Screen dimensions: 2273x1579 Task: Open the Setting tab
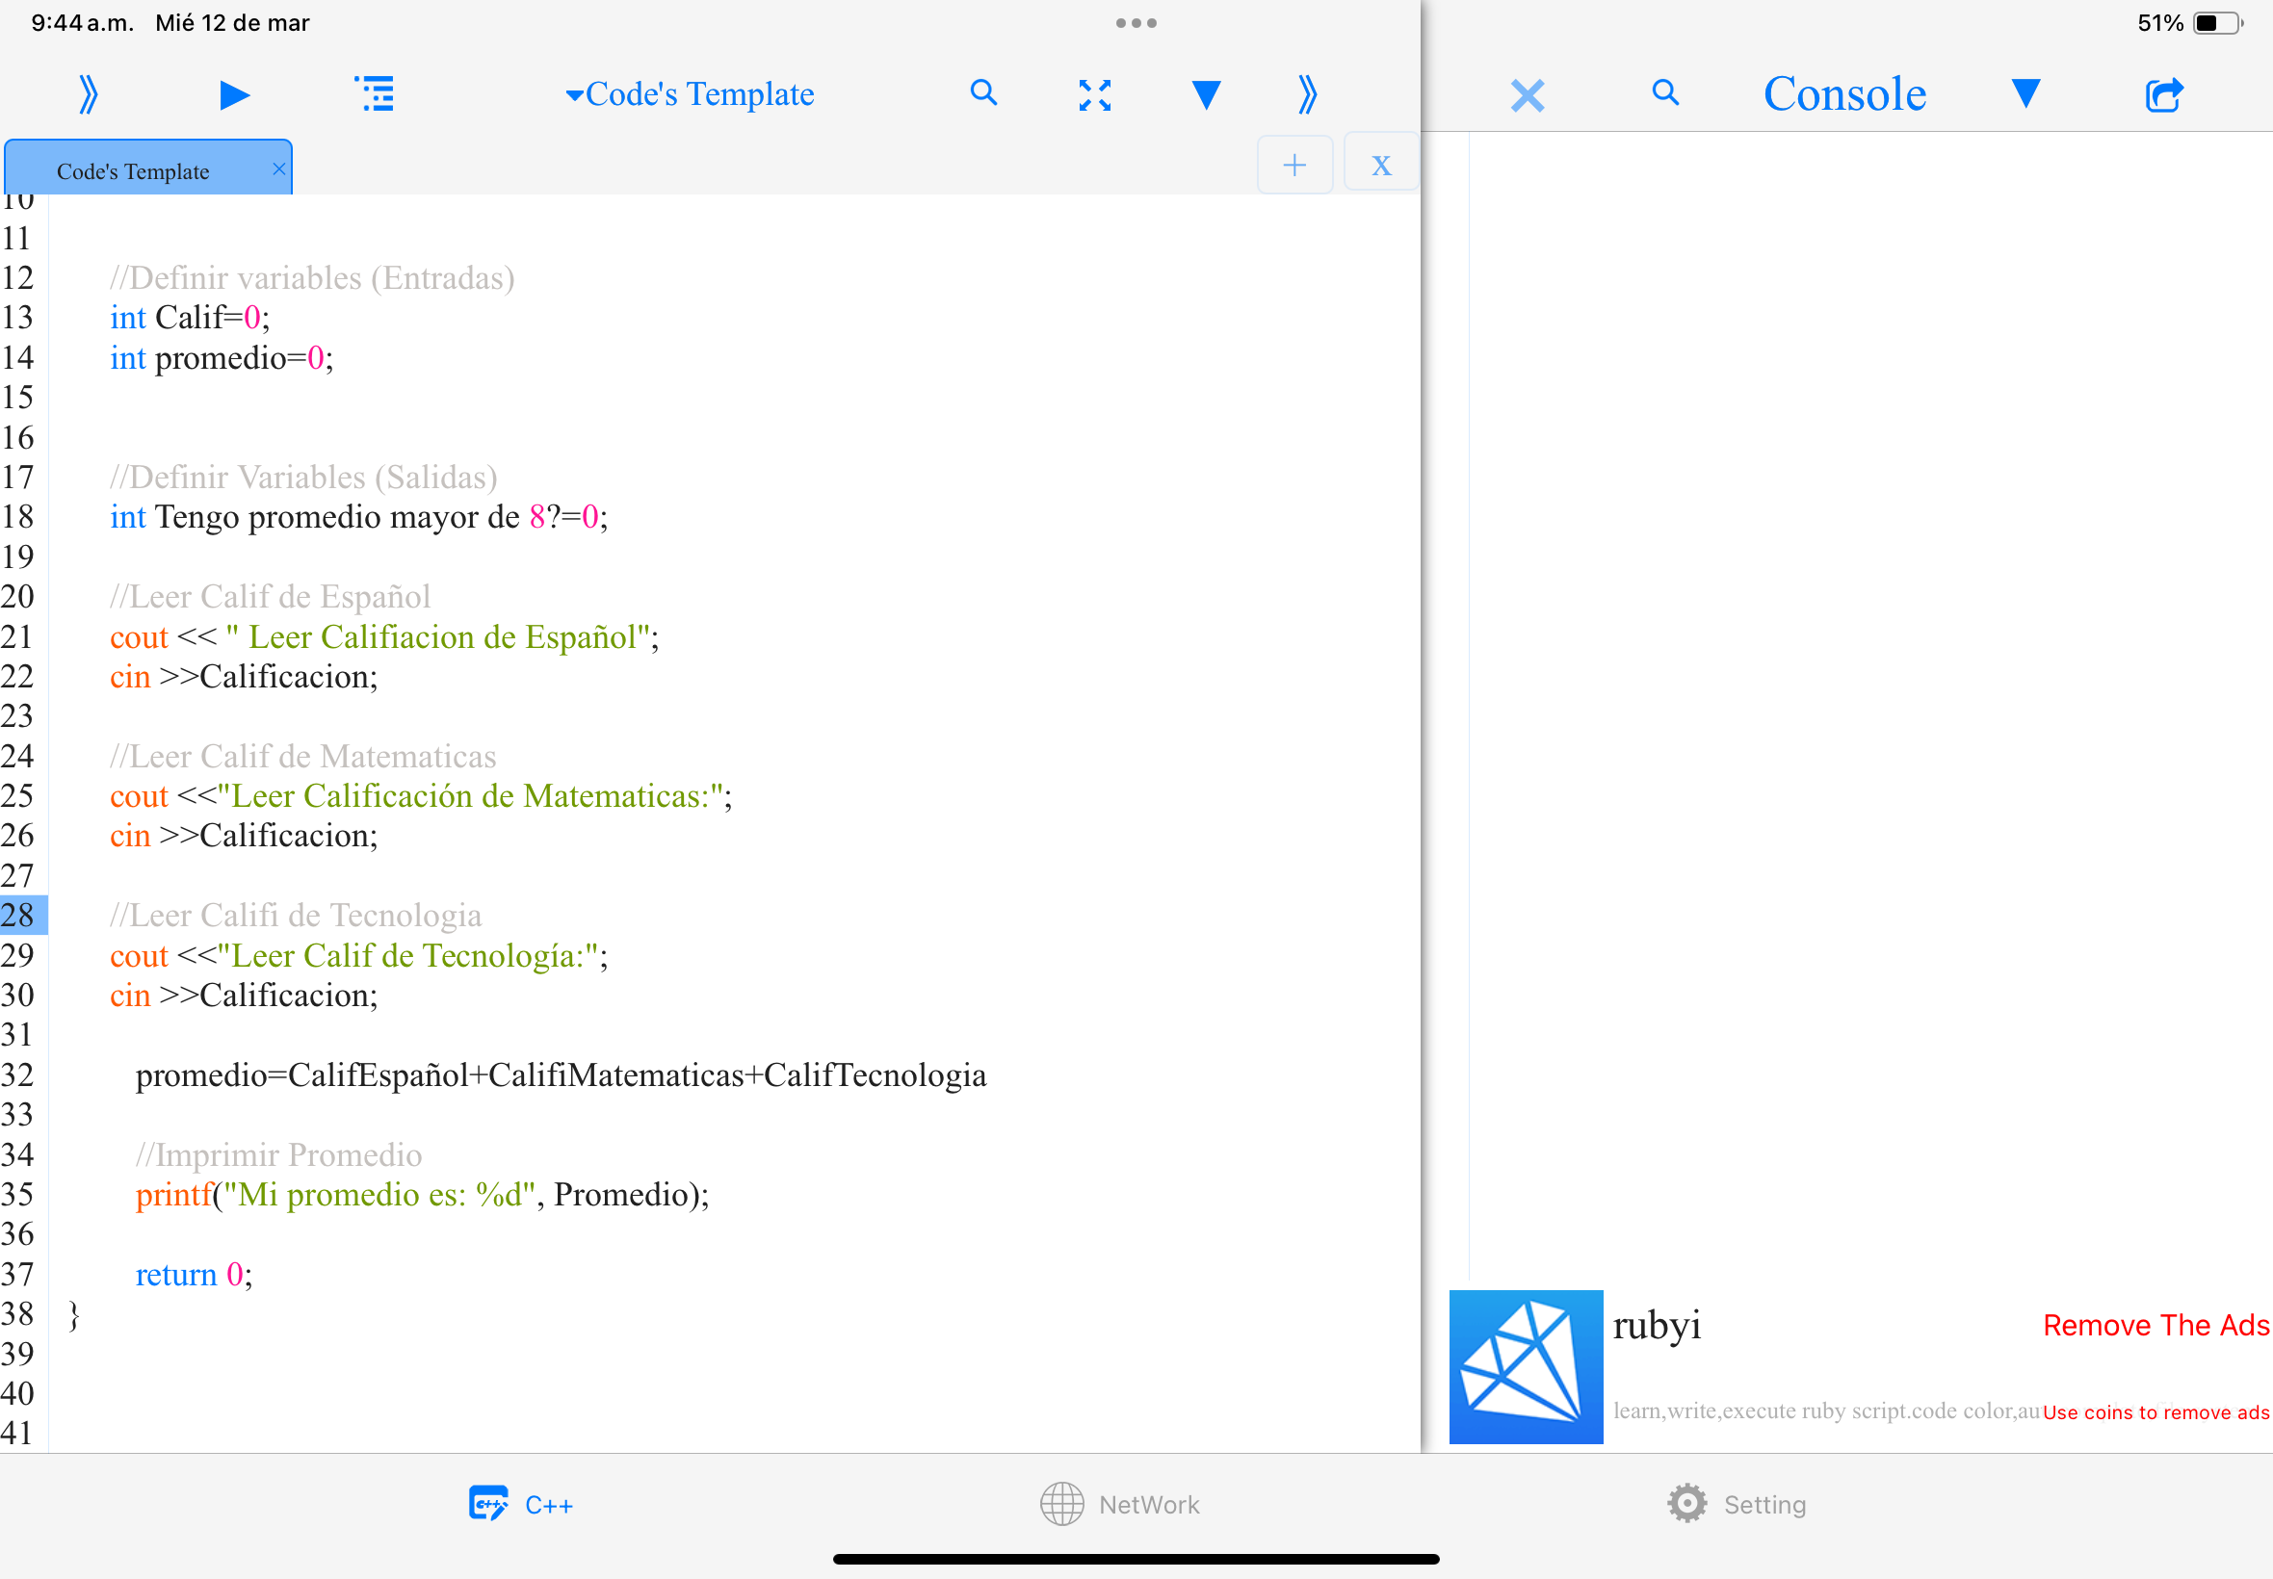click(x=1737, y=1504)
